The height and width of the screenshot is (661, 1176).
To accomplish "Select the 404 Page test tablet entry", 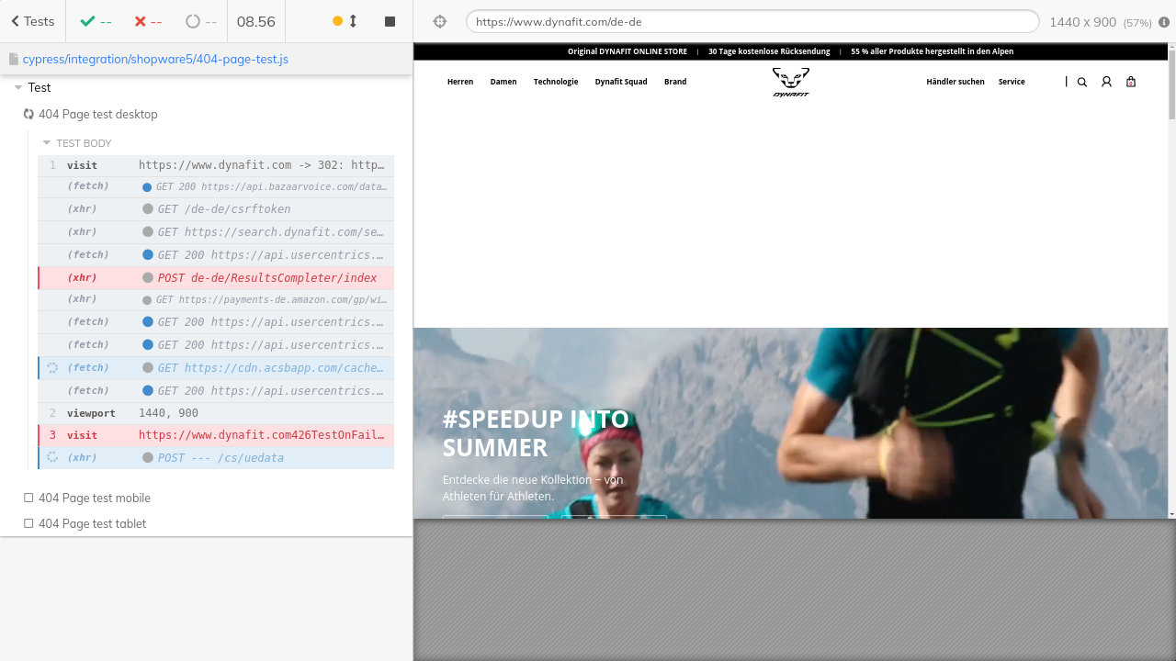I will click(92, 523).
